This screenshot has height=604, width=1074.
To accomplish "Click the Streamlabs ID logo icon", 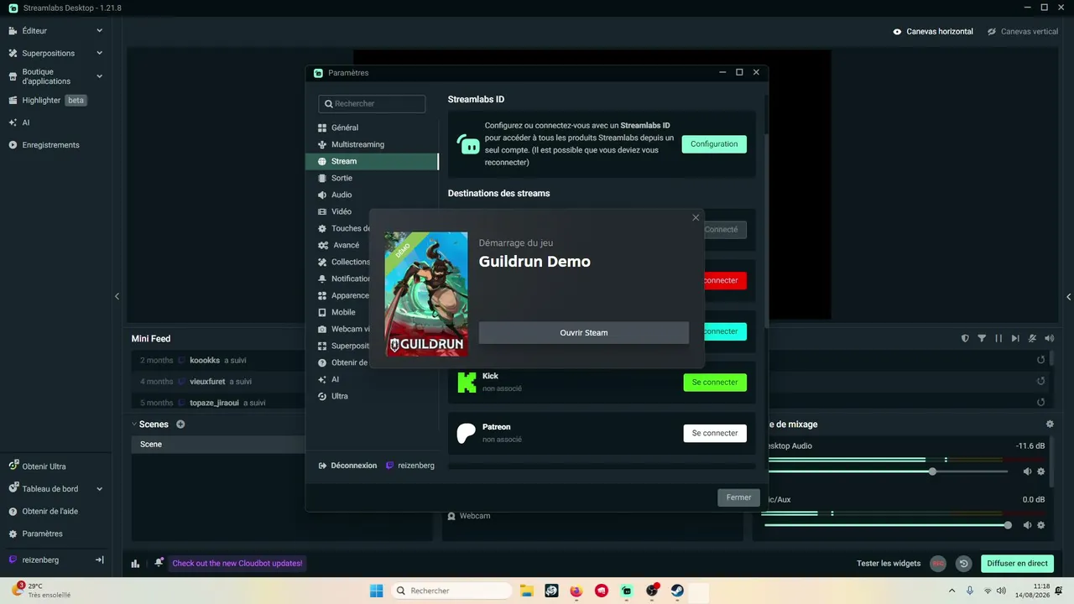I will tap(468, 144).
